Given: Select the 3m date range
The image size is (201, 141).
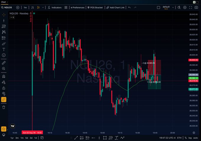Looking at the screenshot, I should coord(17,138).
